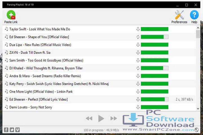The height and width of the screenshot is (135, 203).
Task: Click the music note icon beside Dua Lipa
Action: (6, 44)
